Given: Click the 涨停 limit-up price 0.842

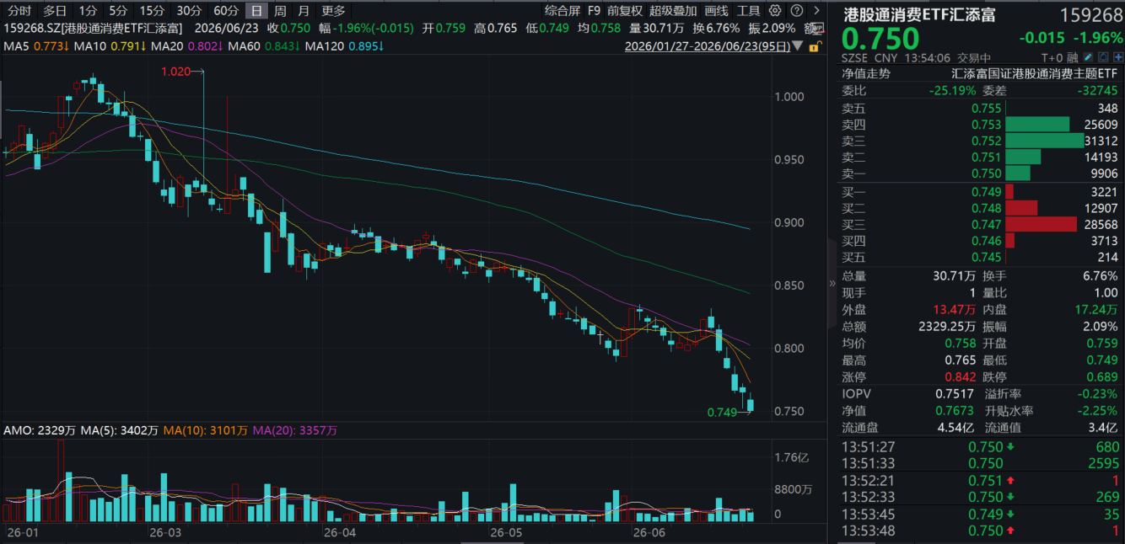Looking at the screenshot, I should pyautogui.click(x=961, y=376).
